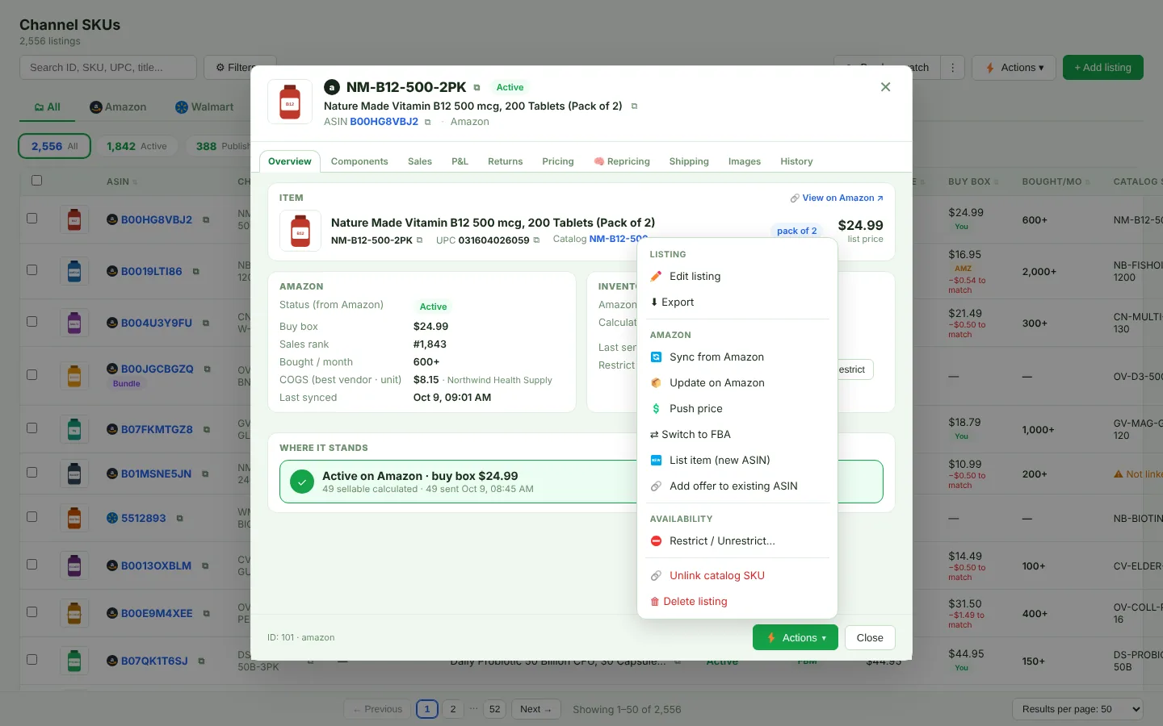Choose Push price from the menu
1163x726 pixels.
coord(737,409)
